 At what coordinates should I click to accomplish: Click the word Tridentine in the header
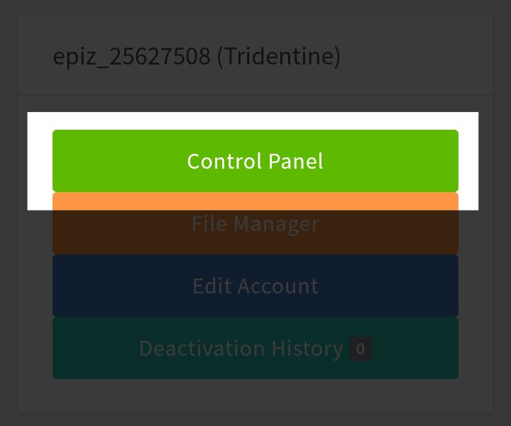click(278, 57)
